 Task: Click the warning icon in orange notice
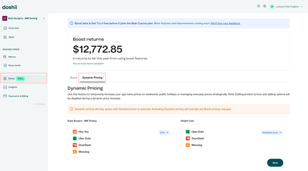[72, 109]
